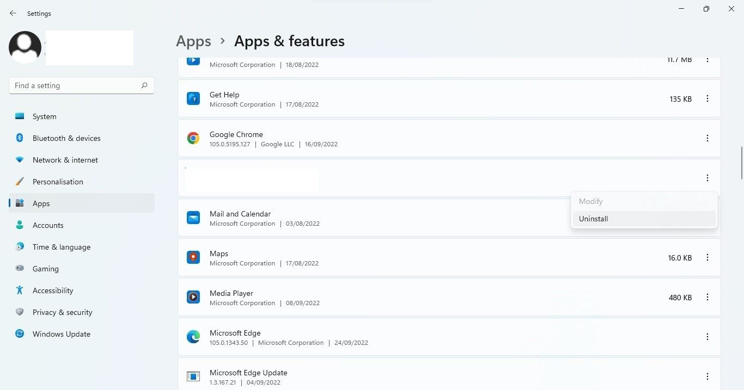
Task: Click the search magnifier icon
Action: click(144, 85)
